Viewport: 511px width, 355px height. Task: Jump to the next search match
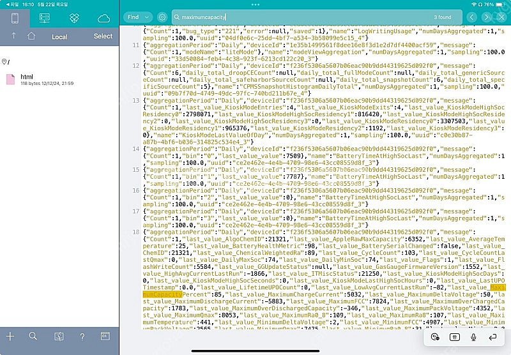(486, 17)
